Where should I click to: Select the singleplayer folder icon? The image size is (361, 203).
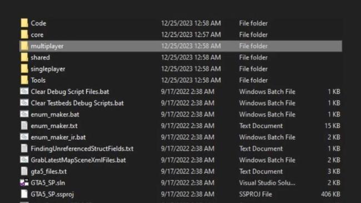coord(24,69)
